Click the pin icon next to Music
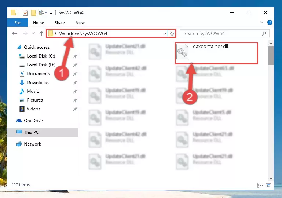Viewport: 282px width, 198px height. [x=75, y=91]
